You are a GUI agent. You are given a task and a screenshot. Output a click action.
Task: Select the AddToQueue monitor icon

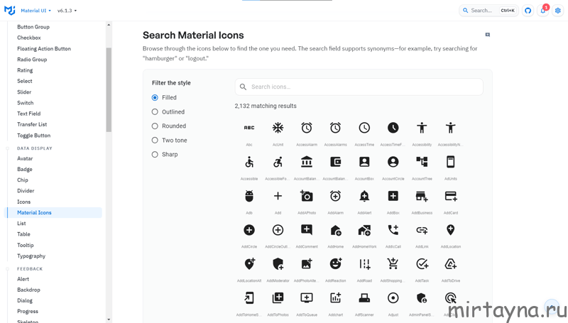(x=307, y=298)
